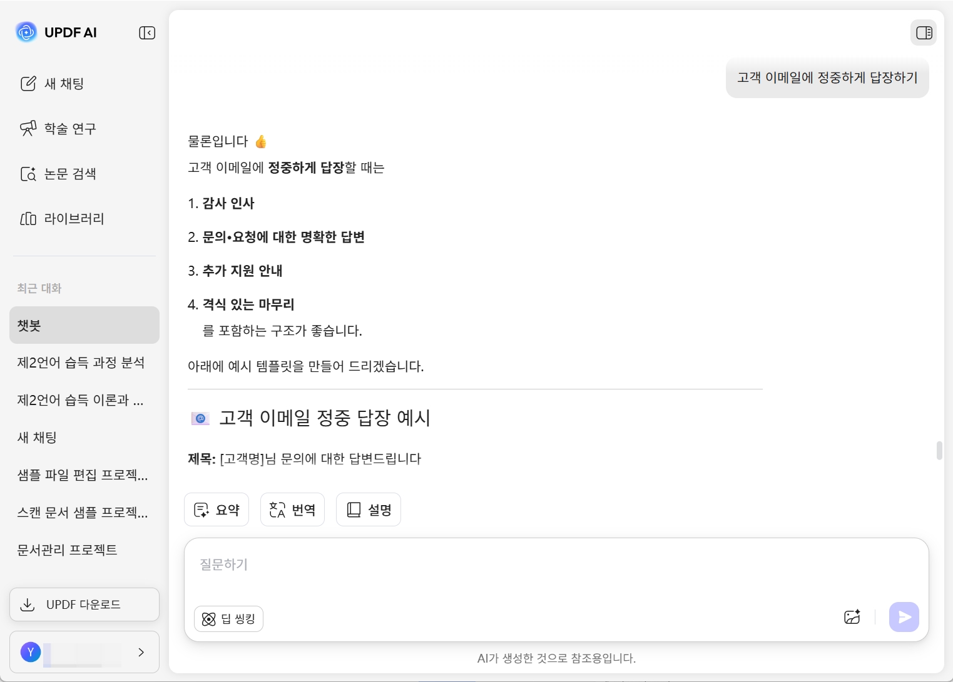953x682 pixels.
Task: Open 제2언어 습득 과정 분석 conversation
Action: [81, 363]
